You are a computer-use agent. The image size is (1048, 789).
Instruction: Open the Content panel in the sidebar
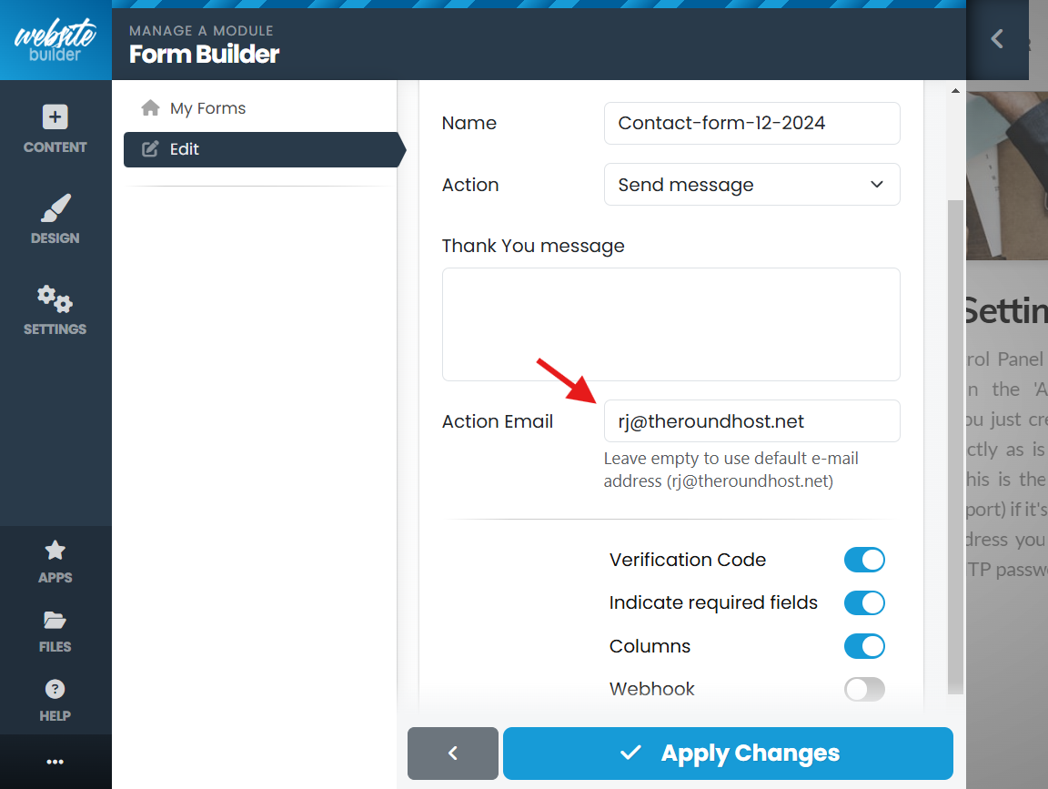click(x=55, y=127)
